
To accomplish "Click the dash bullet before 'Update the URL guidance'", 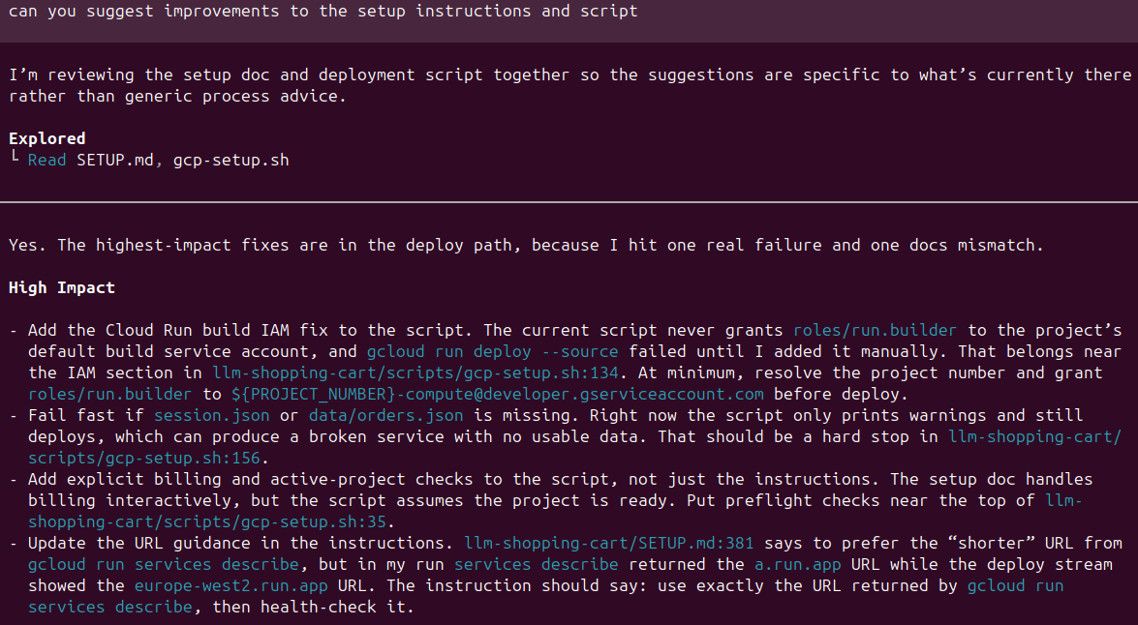I will [14, 543].
